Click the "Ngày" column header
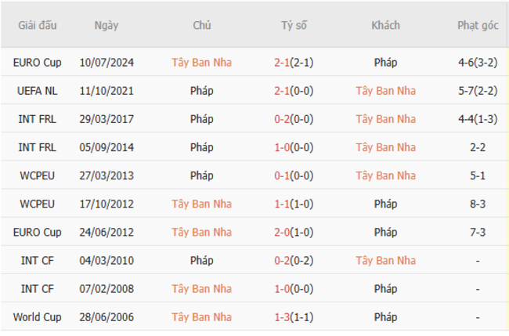Viewport: 509px width, 336px height. 106,25
